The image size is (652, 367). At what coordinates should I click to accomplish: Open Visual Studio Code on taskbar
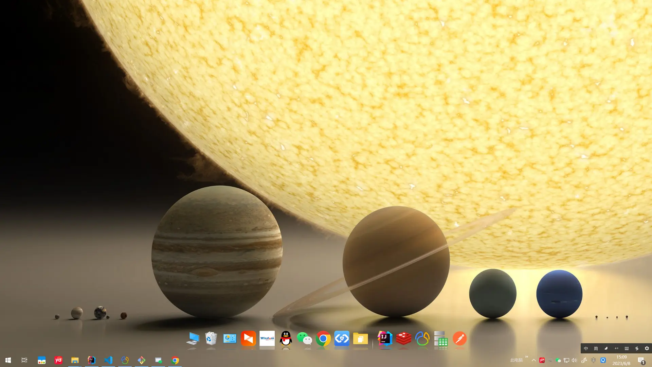coord(108,360)
